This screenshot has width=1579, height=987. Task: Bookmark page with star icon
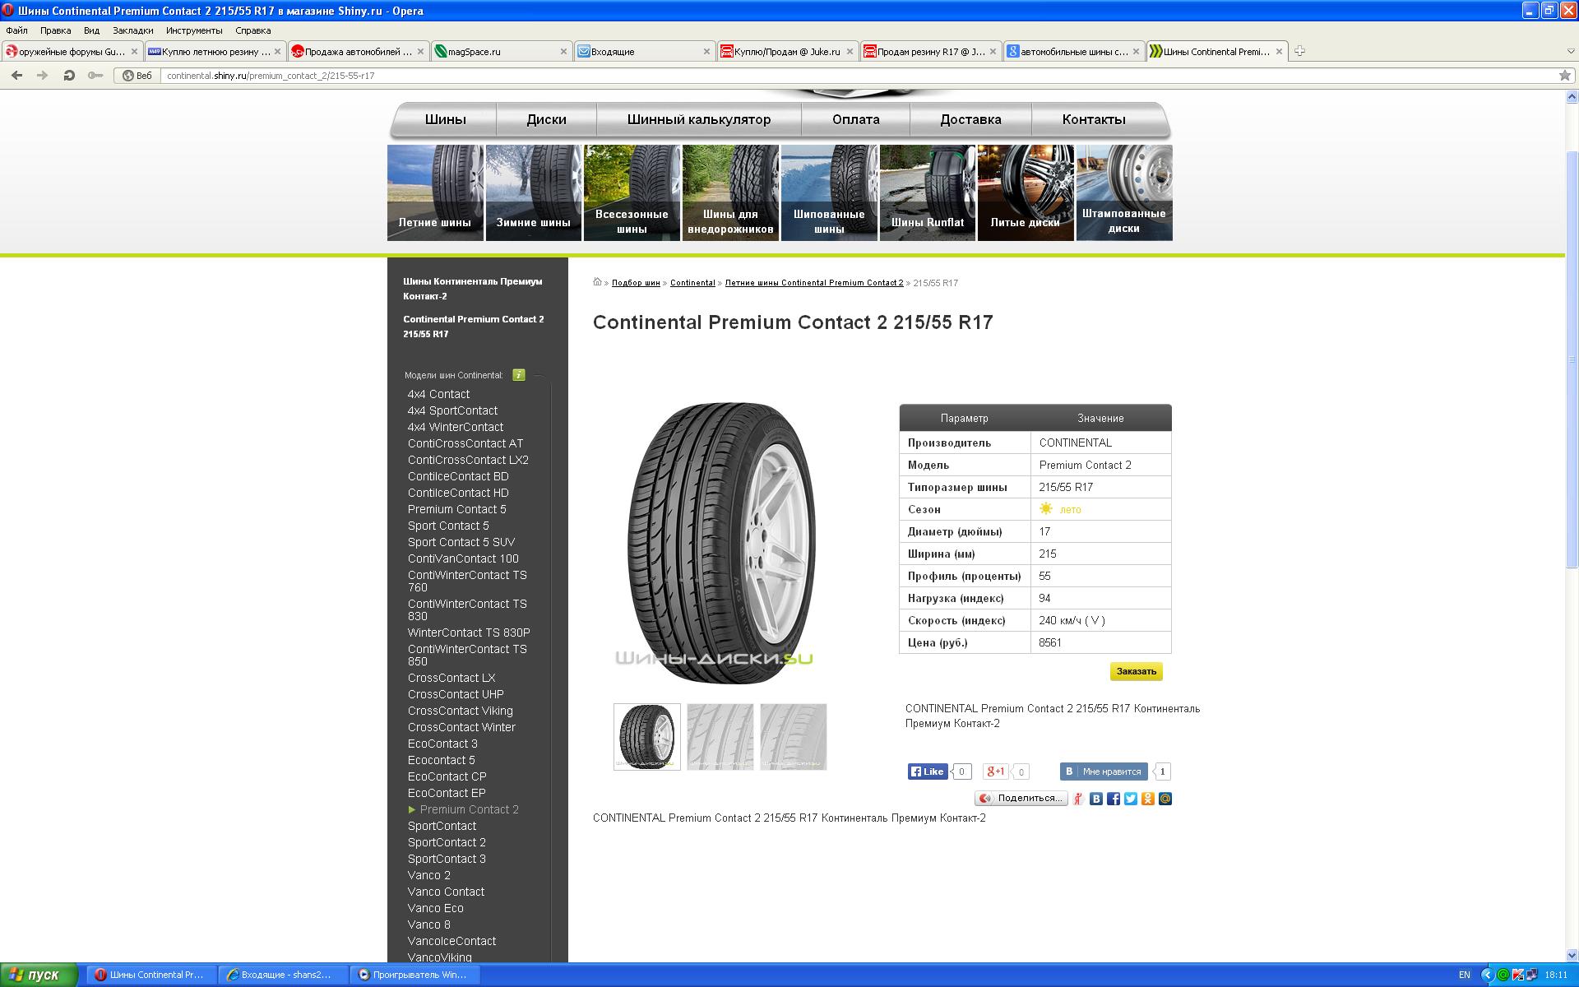coord(1564,75)
